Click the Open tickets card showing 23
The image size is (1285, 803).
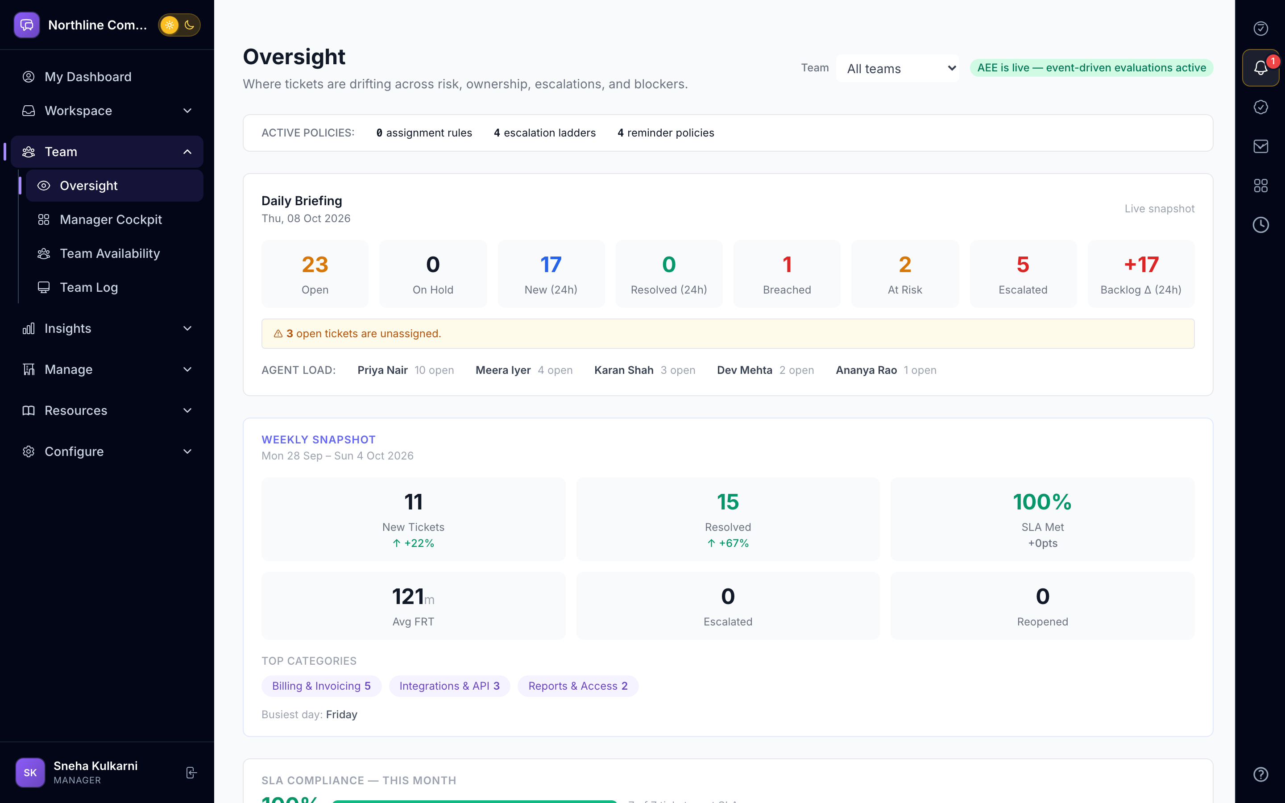tap(315, 274)
